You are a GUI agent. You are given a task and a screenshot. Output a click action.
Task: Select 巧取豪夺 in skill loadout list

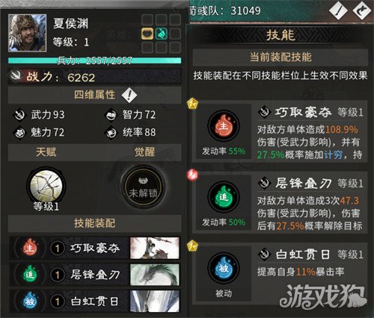click(95, 248)
